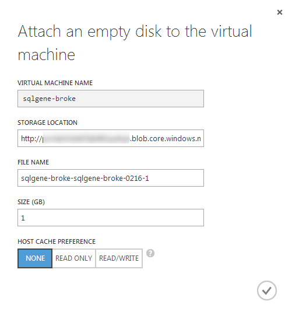Image resolution: width=292 pixels, height=315 pixels.
Task: Focus the storage location input box
Action: (x=111, y=138)
